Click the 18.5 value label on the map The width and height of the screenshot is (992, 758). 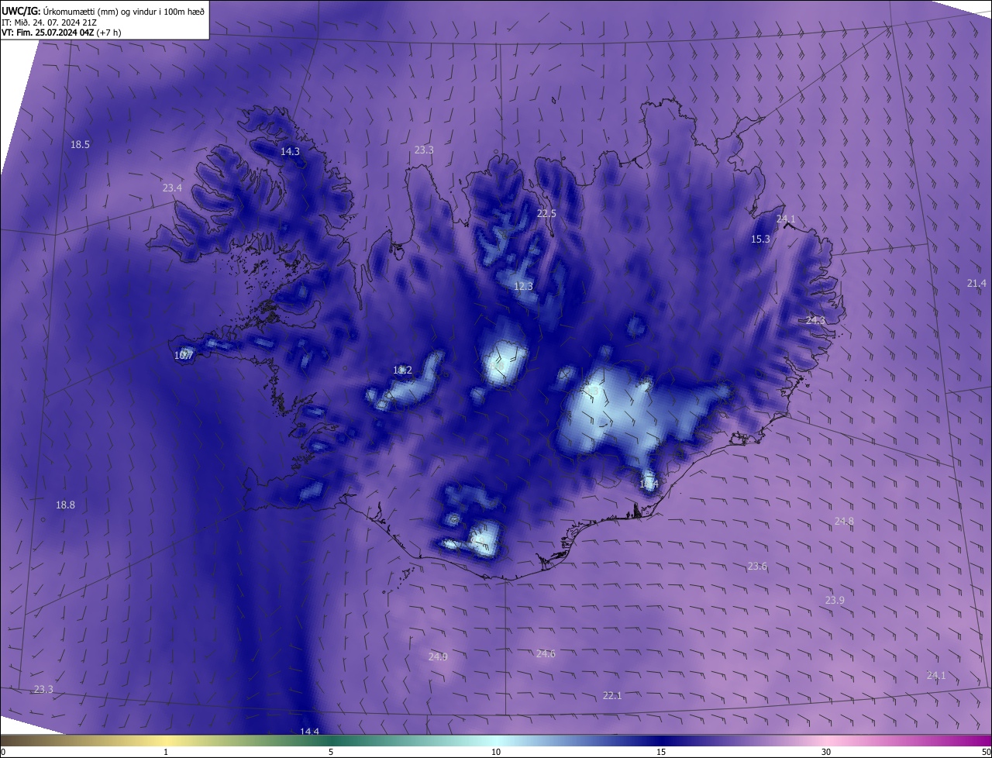tap(80, 145)
